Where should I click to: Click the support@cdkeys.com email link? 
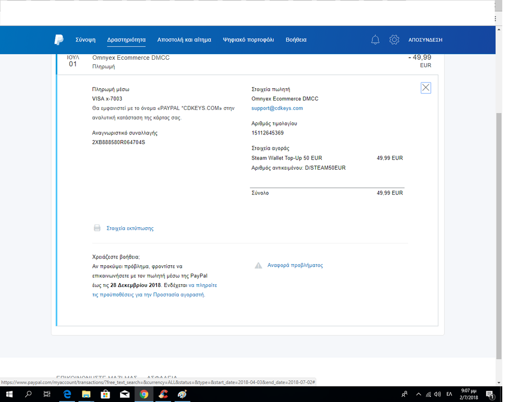277,108
